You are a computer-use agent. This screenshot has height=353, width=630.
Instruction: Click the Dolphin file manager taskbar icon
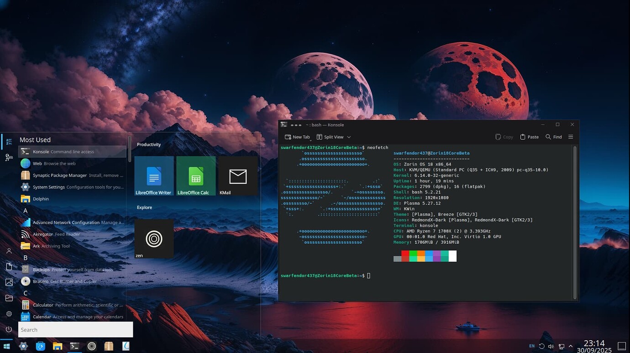58,346
